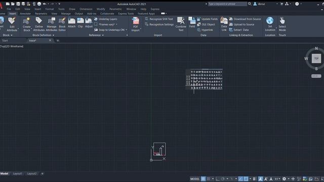Screen dimensions: 324x182
Task: Click the Undo arrow in quick access toolbar
Action: point(45,4)
